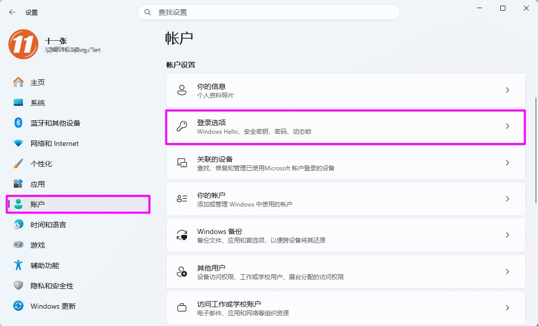Click the 个人资料照片 subtitle text

point(216,96)
